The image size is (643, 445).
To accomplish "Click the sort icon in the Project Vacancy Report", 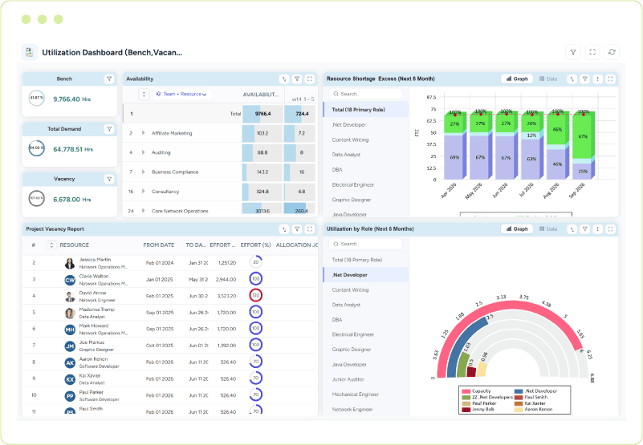I will (284, 229).
